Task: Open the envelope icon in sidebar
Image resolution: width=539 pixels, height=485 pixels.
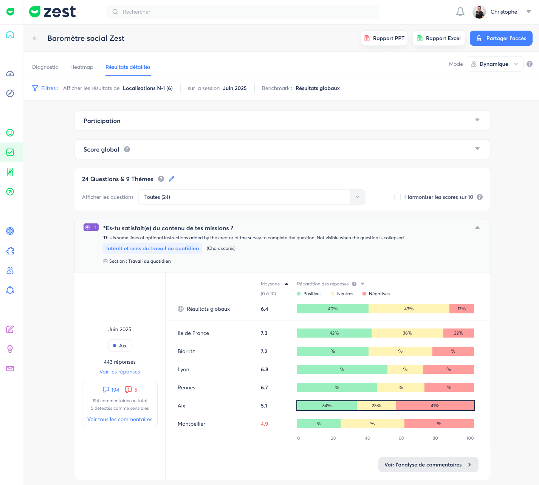Action: coord(10,369)
